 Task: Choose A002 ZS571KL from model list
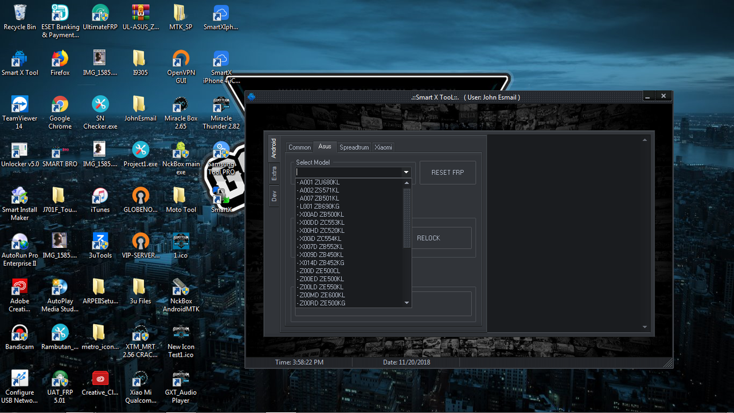click(349, 190)
